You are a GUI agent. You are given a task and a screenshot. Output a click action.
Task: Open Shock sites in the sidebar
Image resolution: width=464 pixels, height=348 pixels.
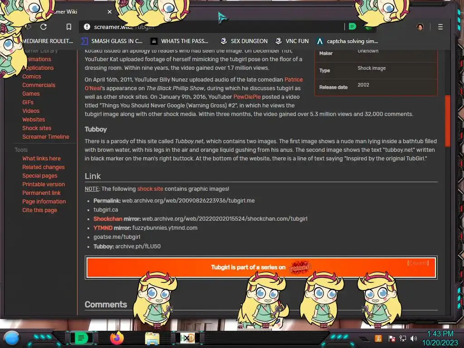click(37, 128)
